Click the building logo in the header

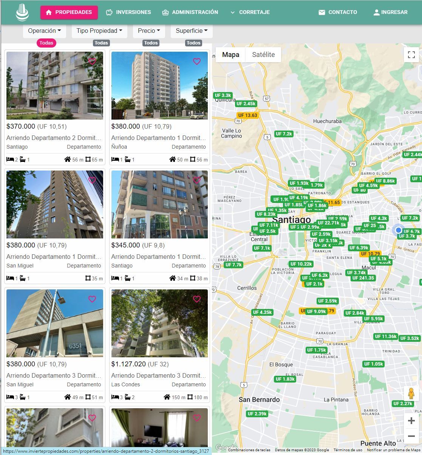pyautogui.click(x=22, y=12)
